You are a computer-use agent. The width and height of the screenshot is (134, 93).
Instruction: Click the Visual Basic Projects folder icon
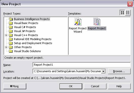click(x=11, y=23)
